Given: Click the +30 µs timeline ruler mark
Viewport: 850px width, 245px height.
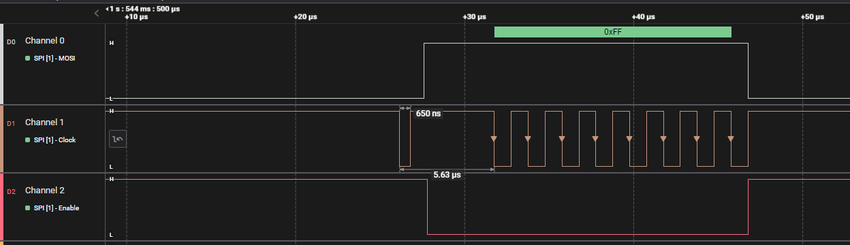Looking at the screenshot, I should (x=475, y=16).
